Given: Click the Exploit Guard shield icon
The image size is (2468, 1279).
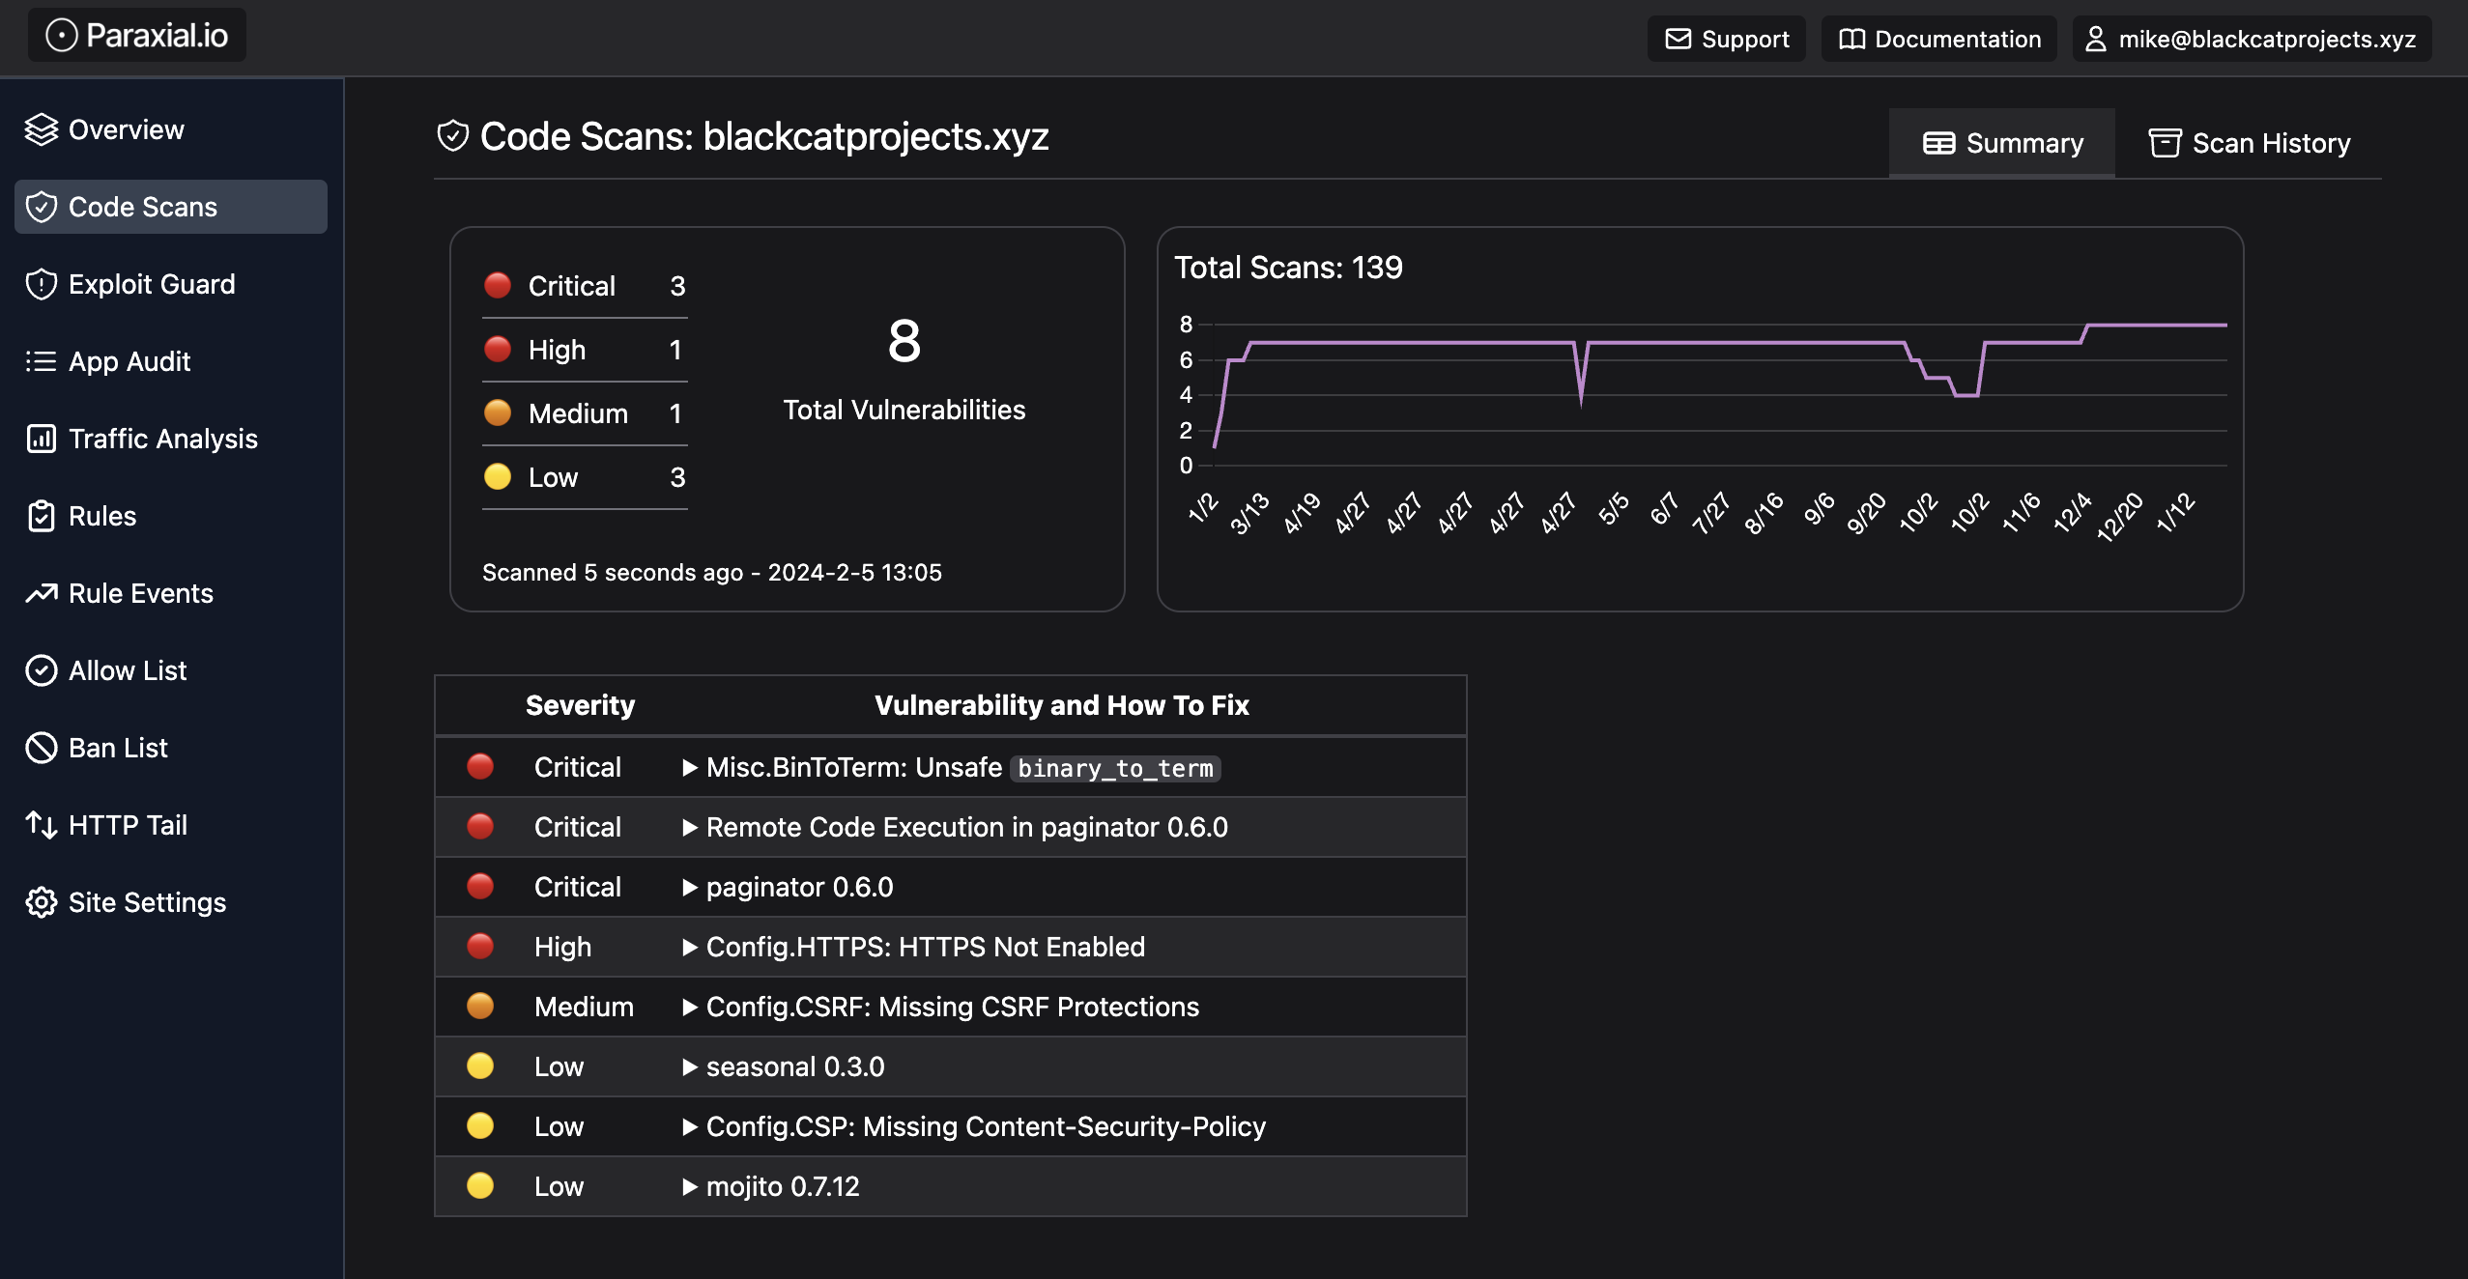Looking at the screenshot, I should (42, 284).
